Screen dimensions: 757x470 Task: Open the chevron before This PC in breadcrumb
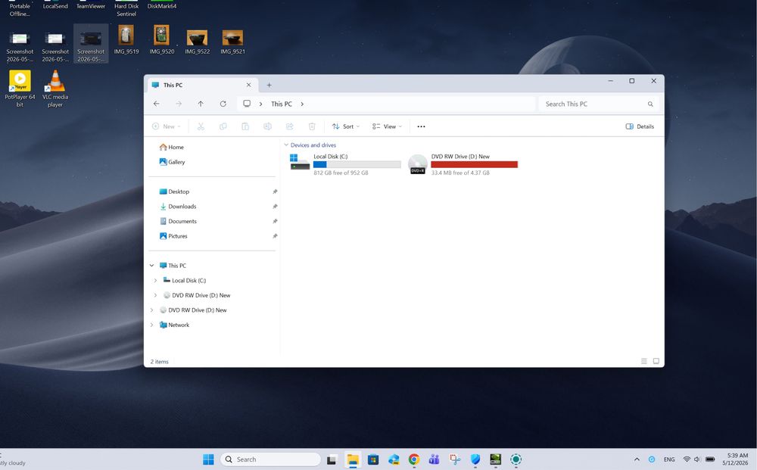(x=260, y=104)
